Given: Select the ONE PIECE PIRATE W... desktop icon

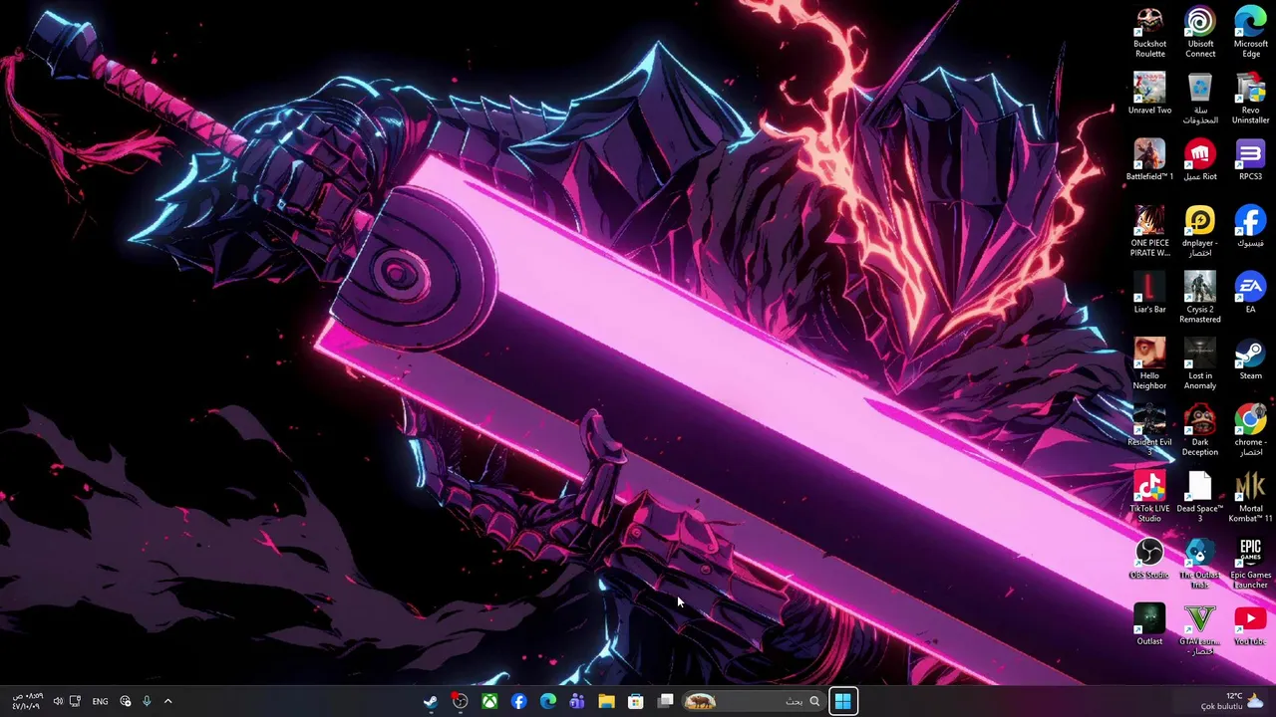Looking at the screenshot, I should [x=1149, y=232].
